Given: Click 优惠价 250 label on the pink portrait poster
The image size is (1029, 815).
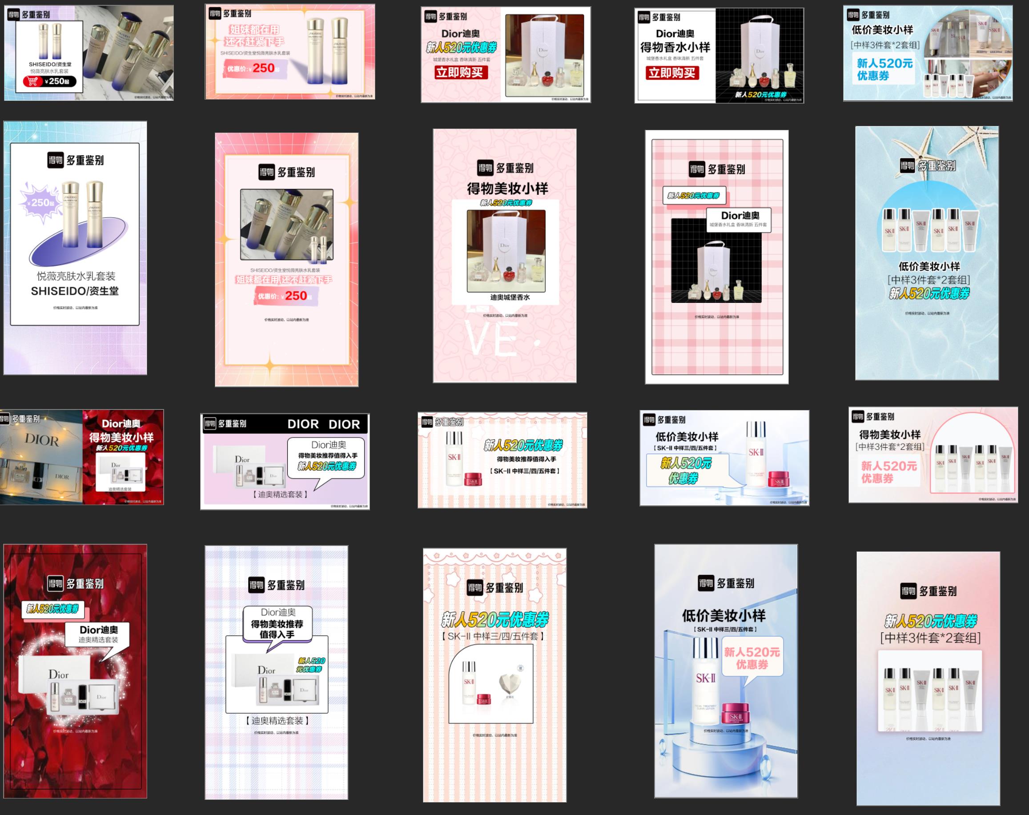Looking at the screenshot, I should [285, 296].
